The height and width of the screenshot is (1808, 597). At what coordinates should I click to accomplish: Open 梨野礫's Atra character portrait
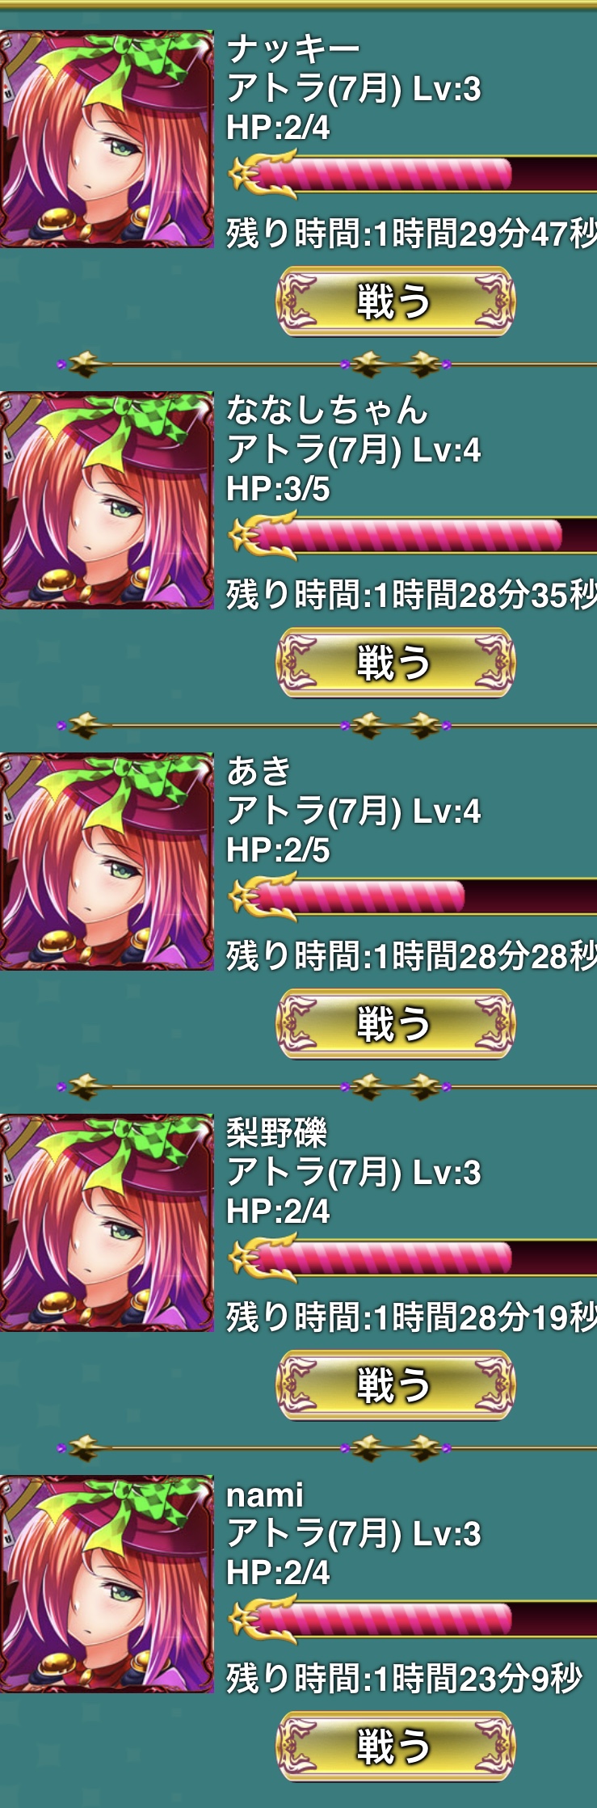click(x=107, y=1223)
